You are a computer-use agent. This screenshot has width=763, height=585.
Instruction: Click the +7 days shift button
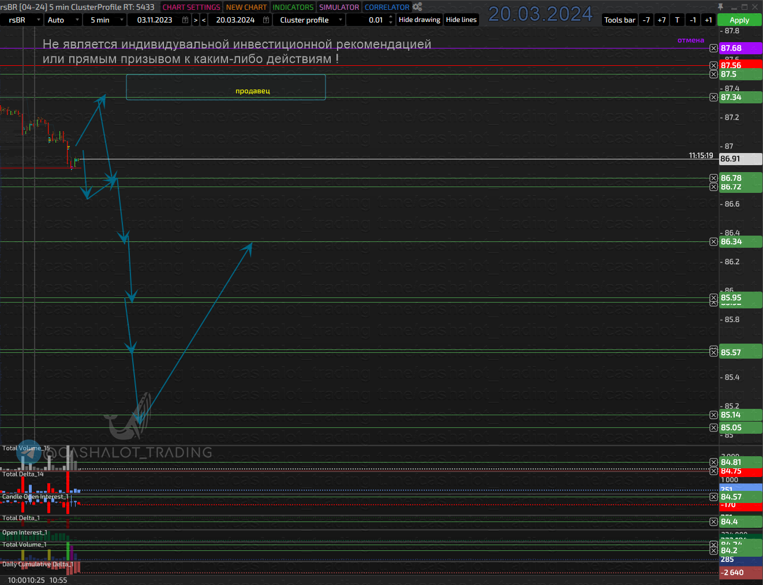point(661,20)
